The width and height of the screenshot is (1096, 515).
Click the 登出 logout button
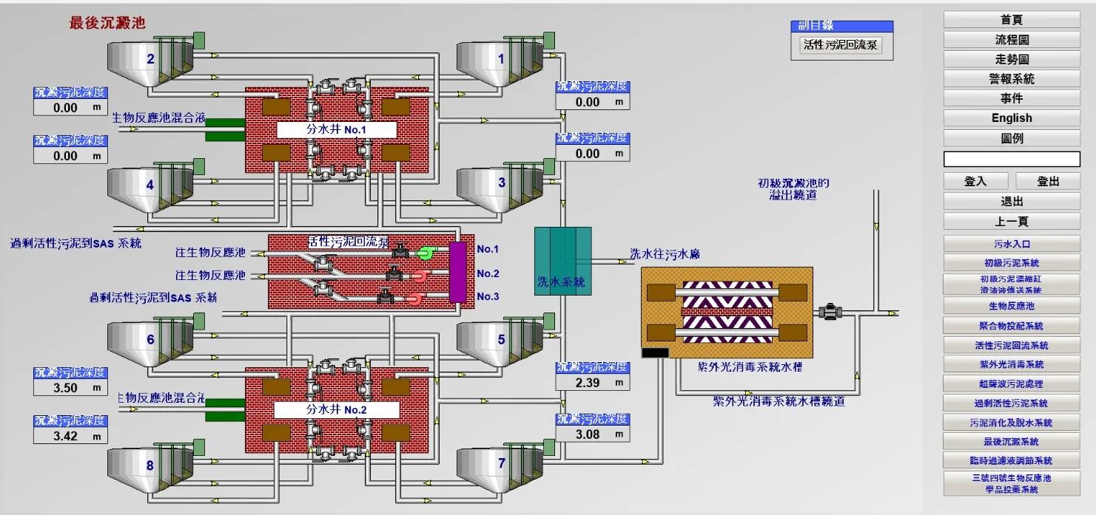pos(1048,181)
